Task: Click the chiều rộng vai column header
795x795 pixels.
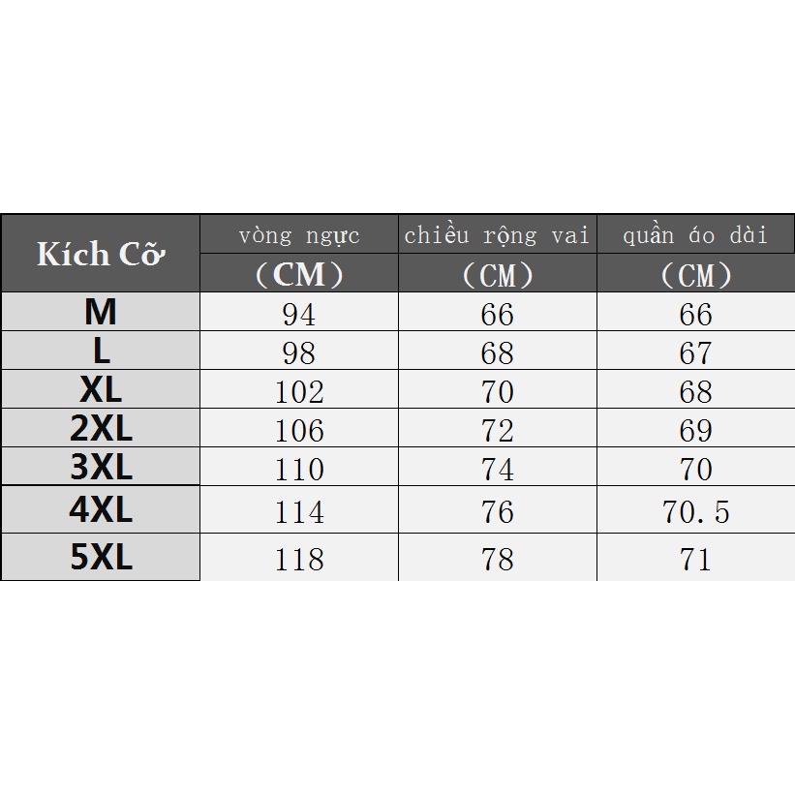Action: pyautogui.click(x=497, y=235)
